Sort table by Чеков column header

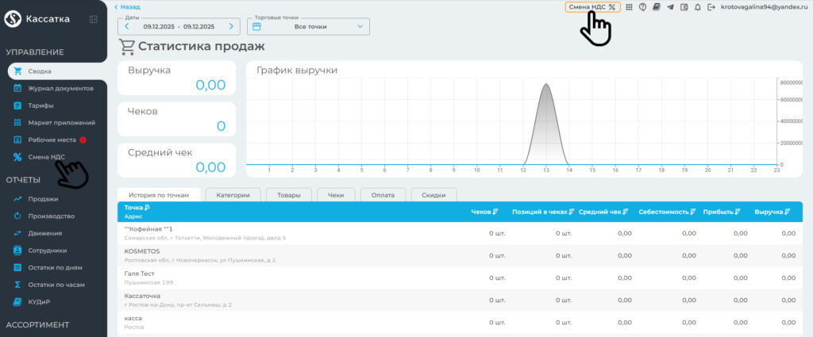point(484,212)
